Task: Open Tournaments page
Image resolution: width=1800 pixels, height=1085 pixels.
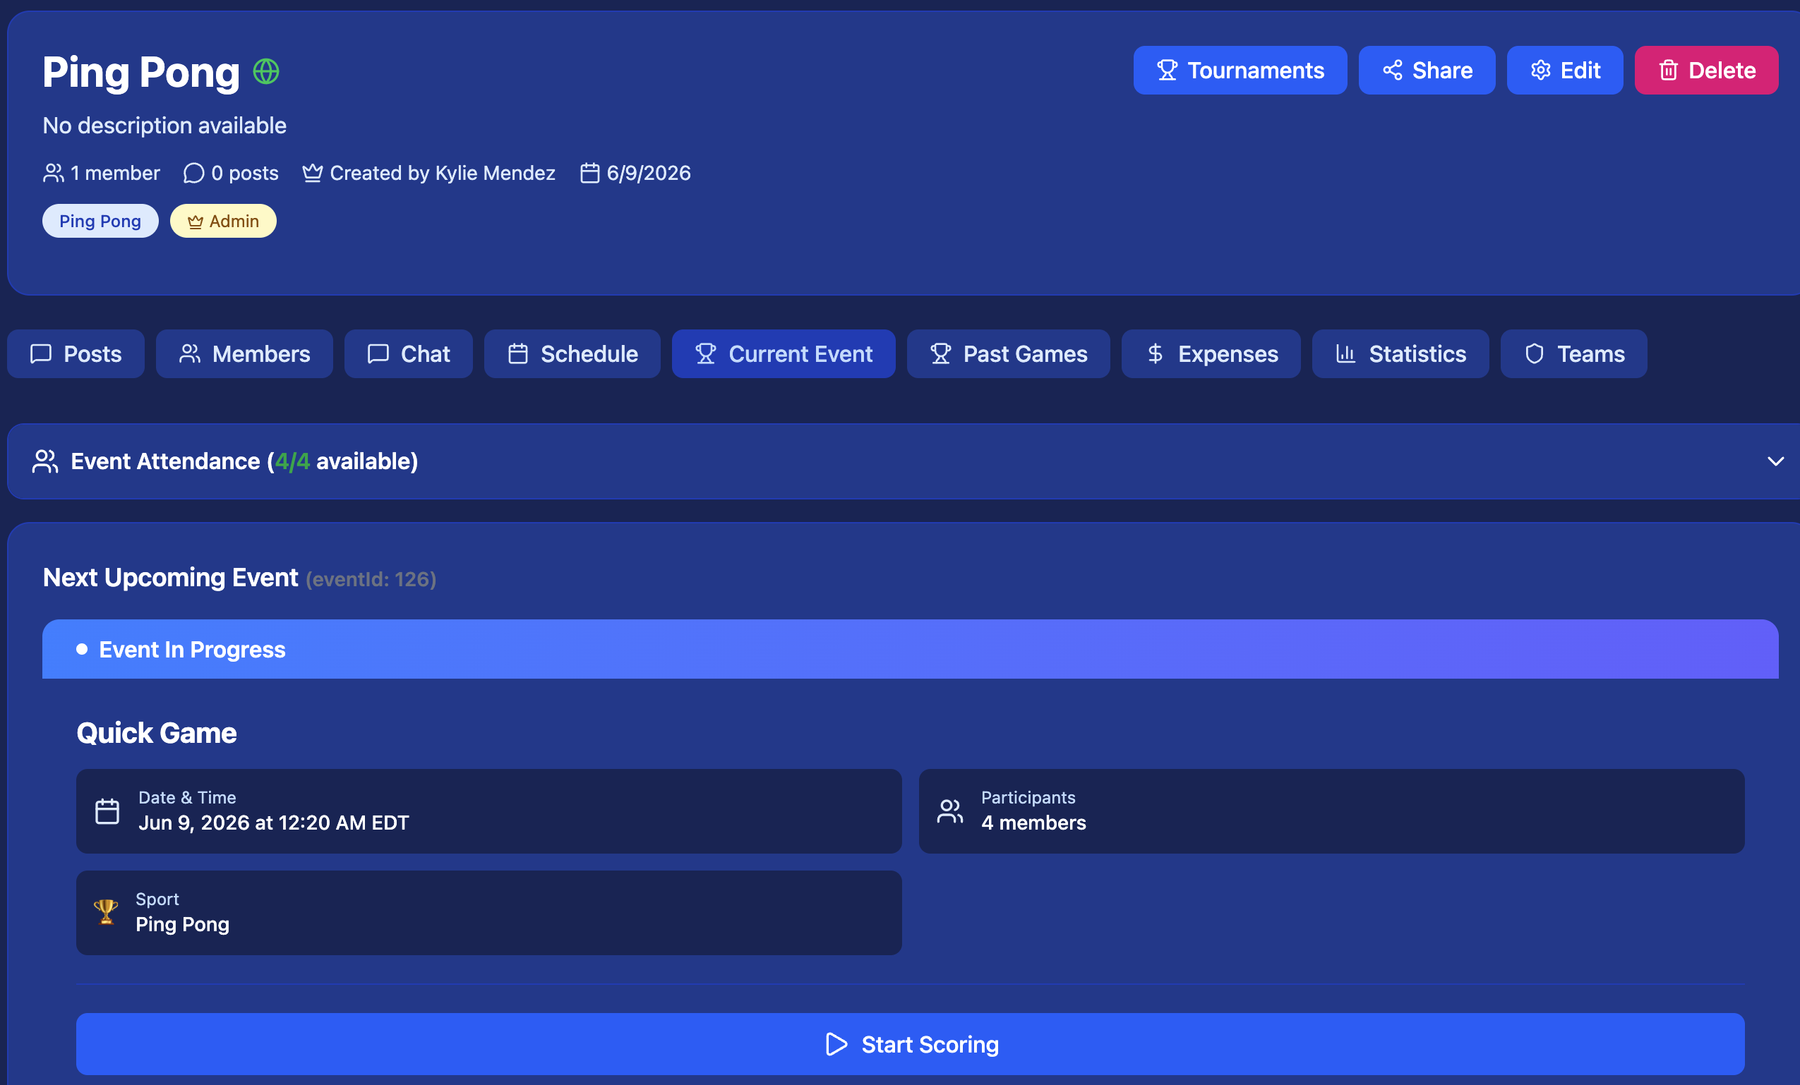Action: tap(1240, 70)
